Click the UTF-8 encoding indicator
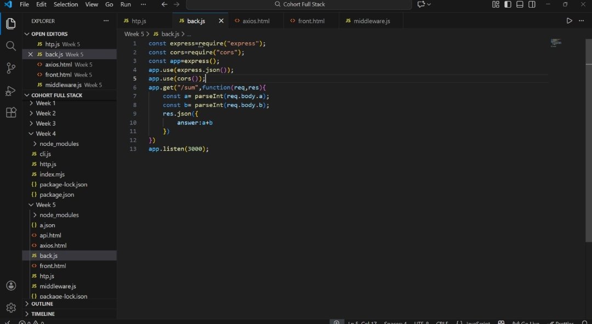Image resolution: width=592 pixels, height=324 pixels. pyautogui.click(x=422, y=322)
